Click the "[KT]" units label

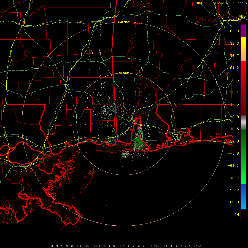[x=235, y=19]
